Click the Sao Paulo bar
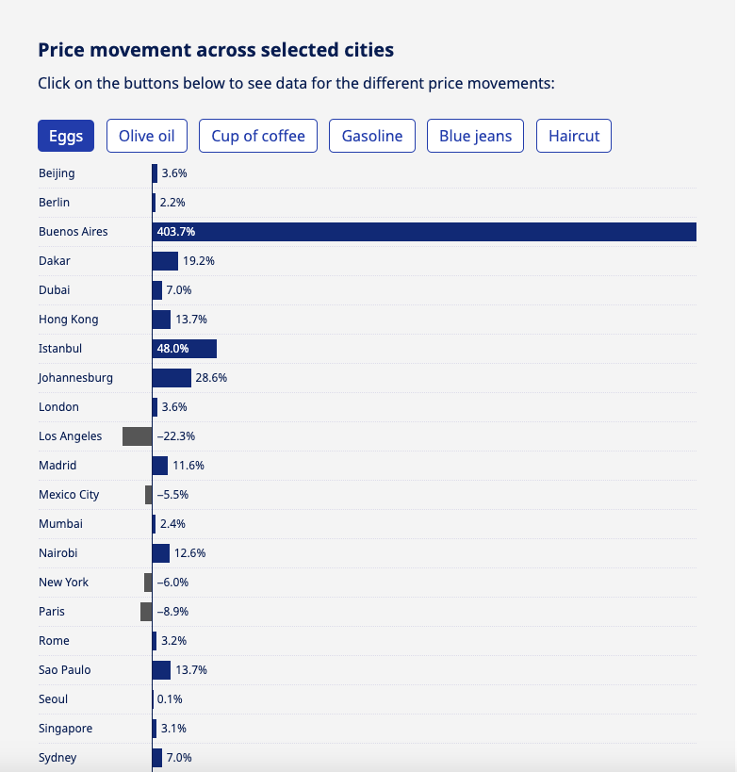Viewport: 737px width, 772px height. (x=161, y=670)
